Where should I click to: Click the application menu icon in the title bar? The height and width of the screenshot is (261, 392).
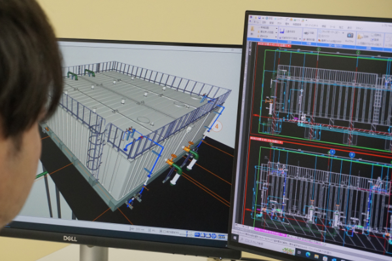[251, 17]
